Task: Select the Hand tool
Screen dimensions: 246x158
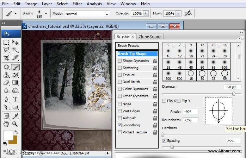Action: point(6,124)
